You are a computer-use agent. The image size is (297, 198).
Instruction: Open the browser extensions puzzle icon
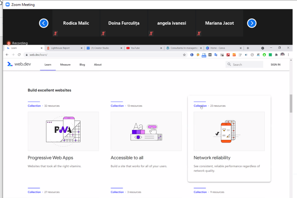point(276,55)
